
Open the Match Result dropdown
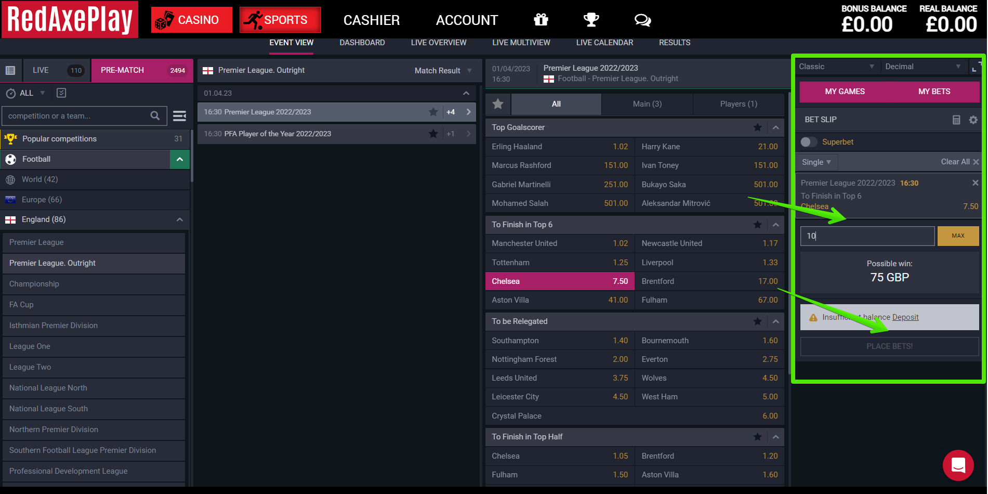tap(443, 71)
